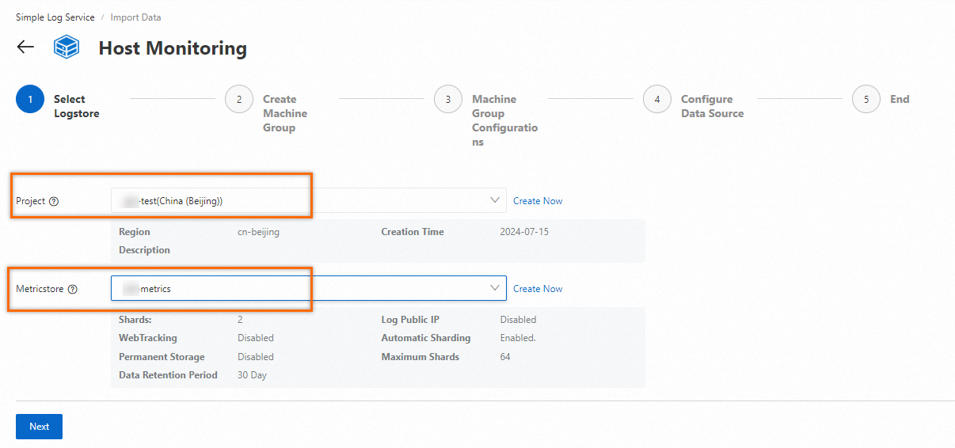The height and width of the screenshot is (448, 955).
Task: Open the Project selection combo box
Action: pyautogui.click(x=309, y=200)
